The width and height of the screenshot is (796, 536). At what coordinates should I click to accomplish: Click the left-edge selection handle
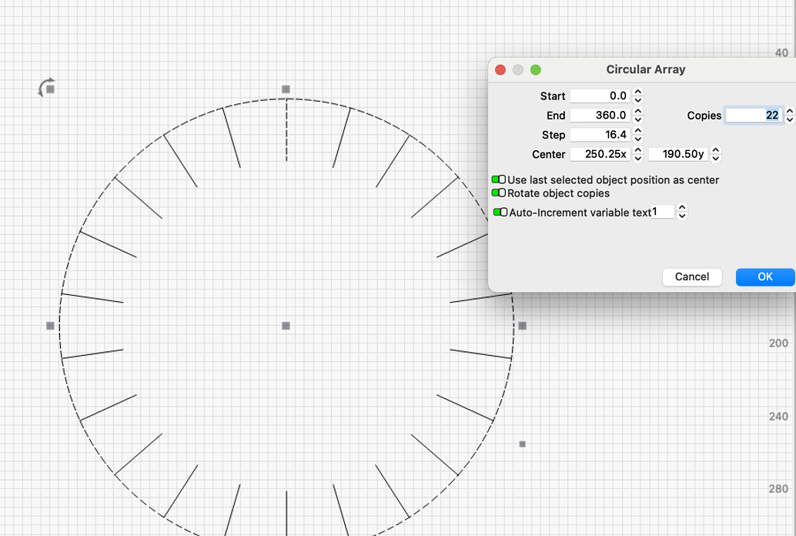[50, 325]
